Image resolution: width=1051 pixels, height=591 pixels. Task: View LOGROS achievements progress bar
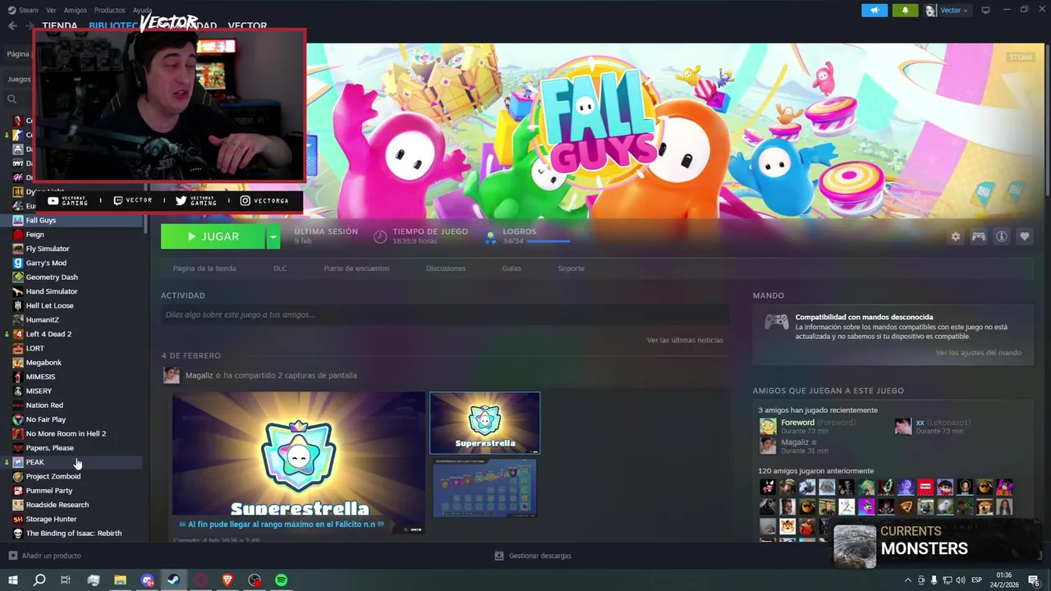point(548,241)
